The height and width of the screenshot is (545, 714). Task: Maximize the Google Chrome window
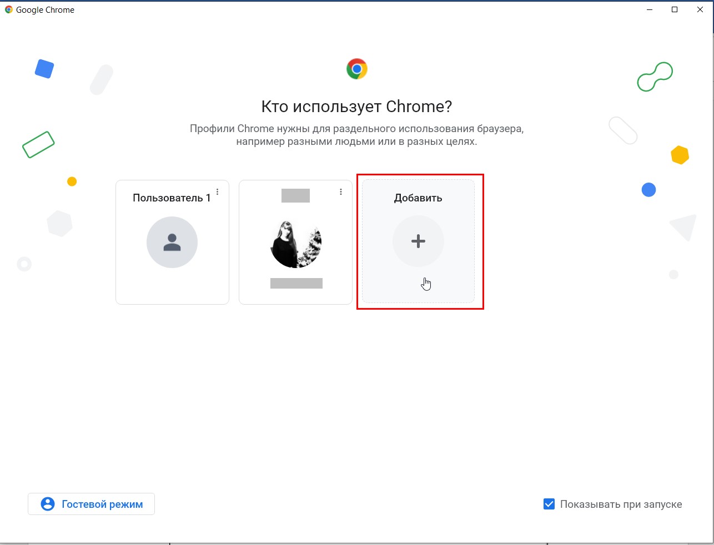coord(675,9)
